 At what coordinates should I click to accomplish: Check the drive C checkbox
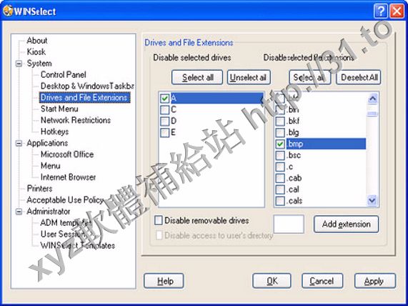click(x=165, y=109)
